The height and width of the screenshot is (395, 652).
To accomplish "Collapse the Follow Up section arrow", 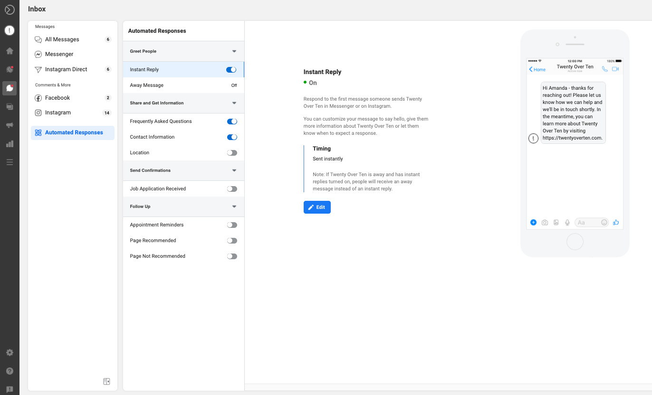I will click(234, 207).
